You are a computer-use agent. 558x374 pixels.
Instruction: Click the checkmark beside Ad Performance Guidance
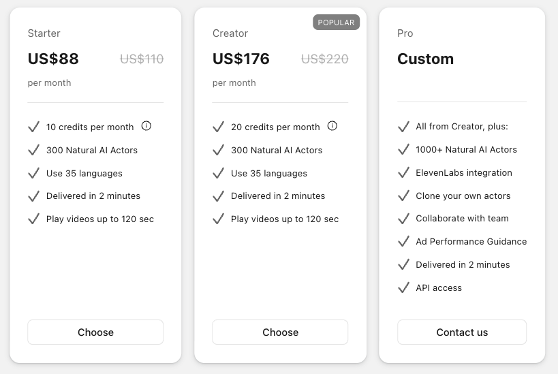click(x=403, y=241)
